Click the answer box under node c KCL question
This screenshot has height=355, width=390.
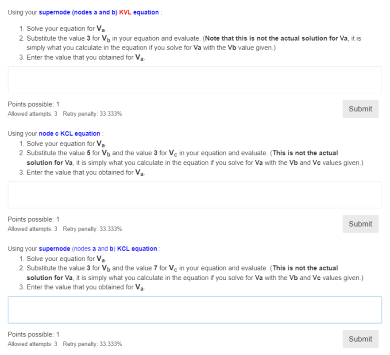(195, 194)
